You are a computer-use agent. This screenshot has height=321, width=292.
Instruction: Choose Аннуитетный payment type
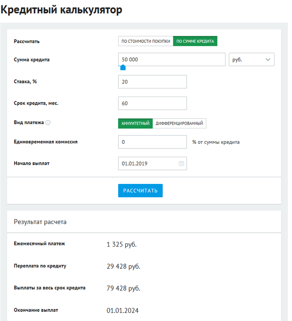tap(135, 123)
